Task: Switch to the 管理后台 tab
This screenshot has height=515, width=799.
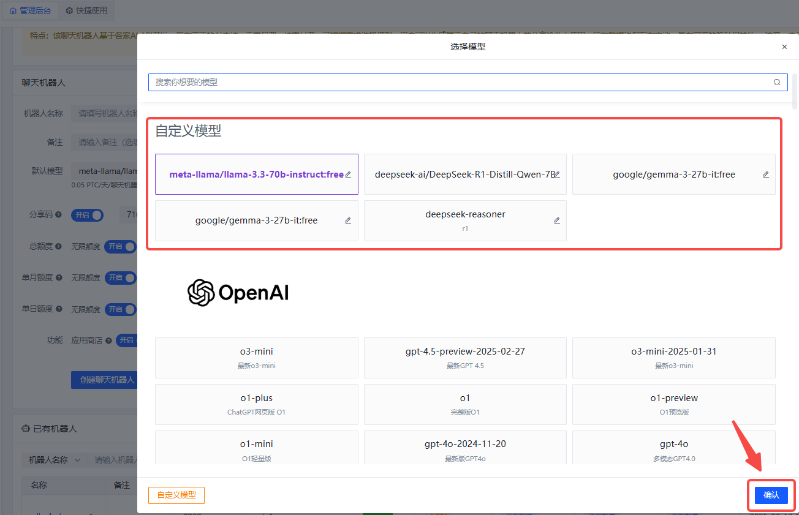Action: 30,10
